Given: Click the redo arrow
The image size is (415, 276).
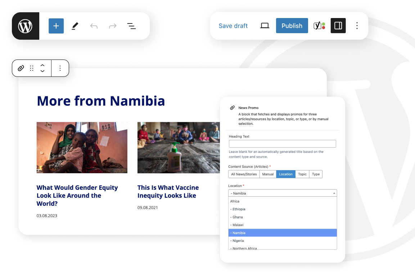Looking at the screenshot, I should [113, 26].
